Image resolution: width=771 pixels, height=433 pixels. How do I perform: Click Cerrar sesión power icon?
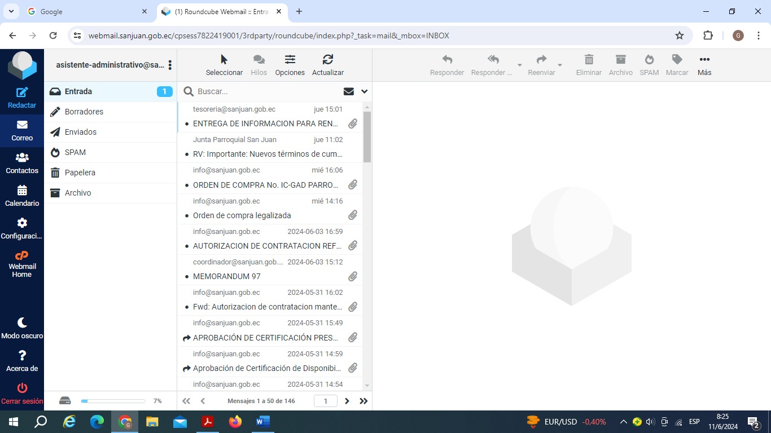(x=22, y=388)
